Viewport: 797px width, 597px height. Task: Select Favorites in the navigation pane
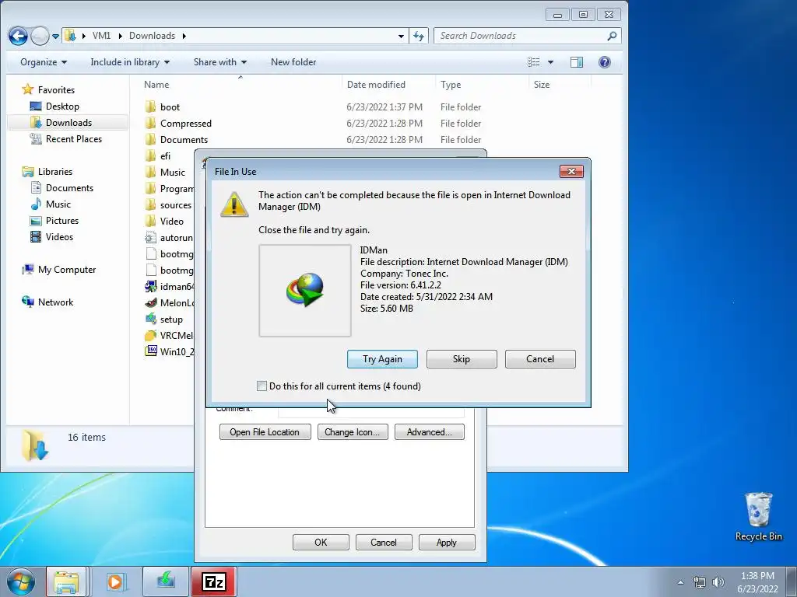point(49,90)
